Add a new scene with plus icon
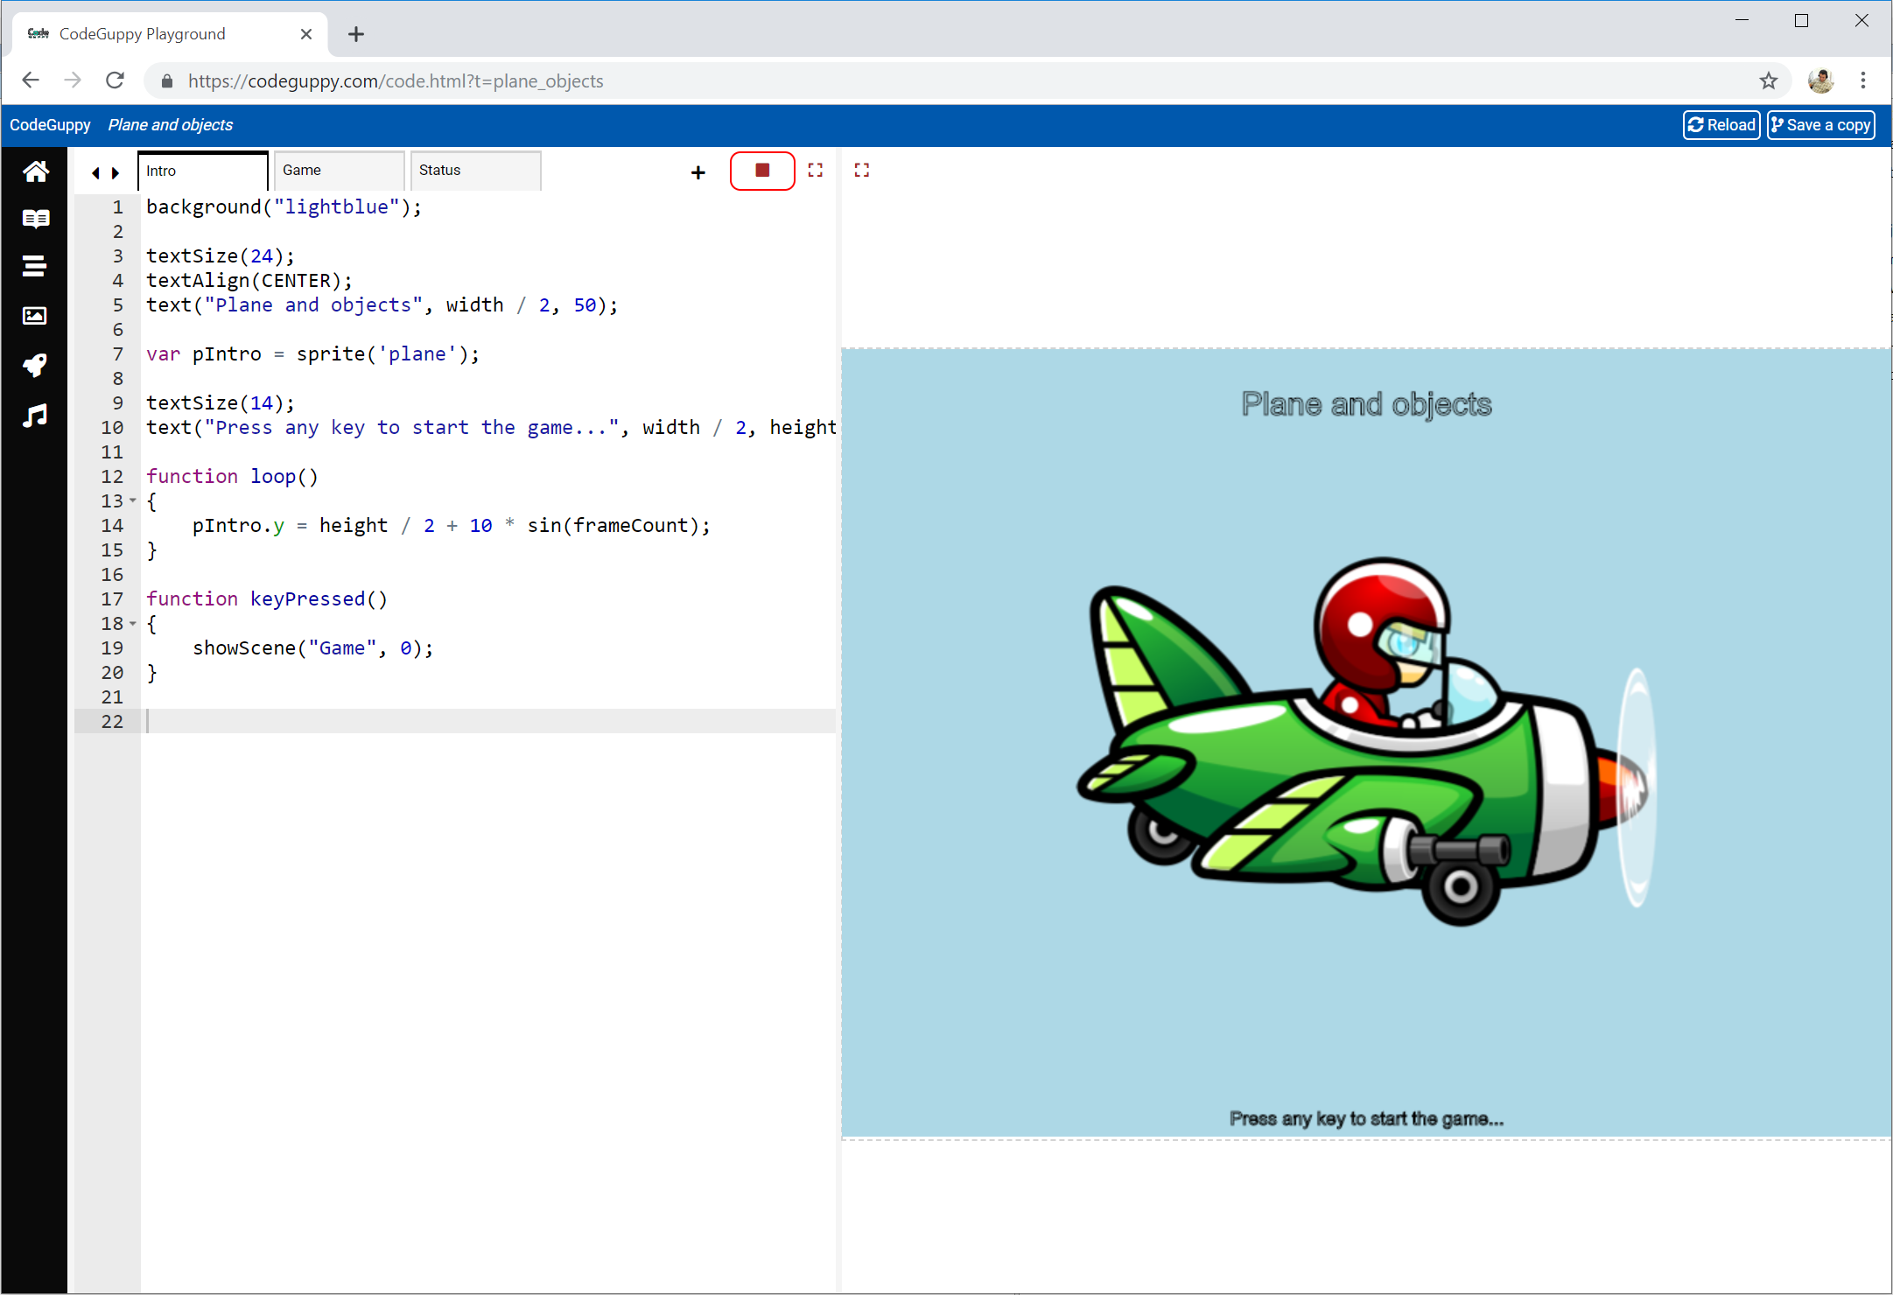Viewport: 1893px width, 1295px height. point(698,172)
